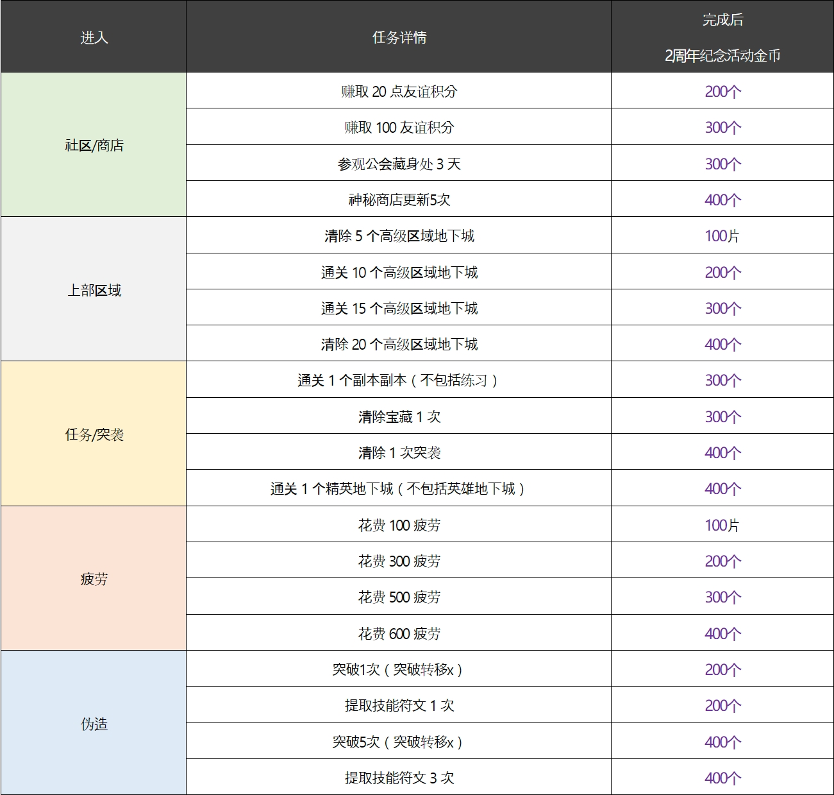Click '花费 300 疲劳' task
Screen dimensions: 834x795
399,561
